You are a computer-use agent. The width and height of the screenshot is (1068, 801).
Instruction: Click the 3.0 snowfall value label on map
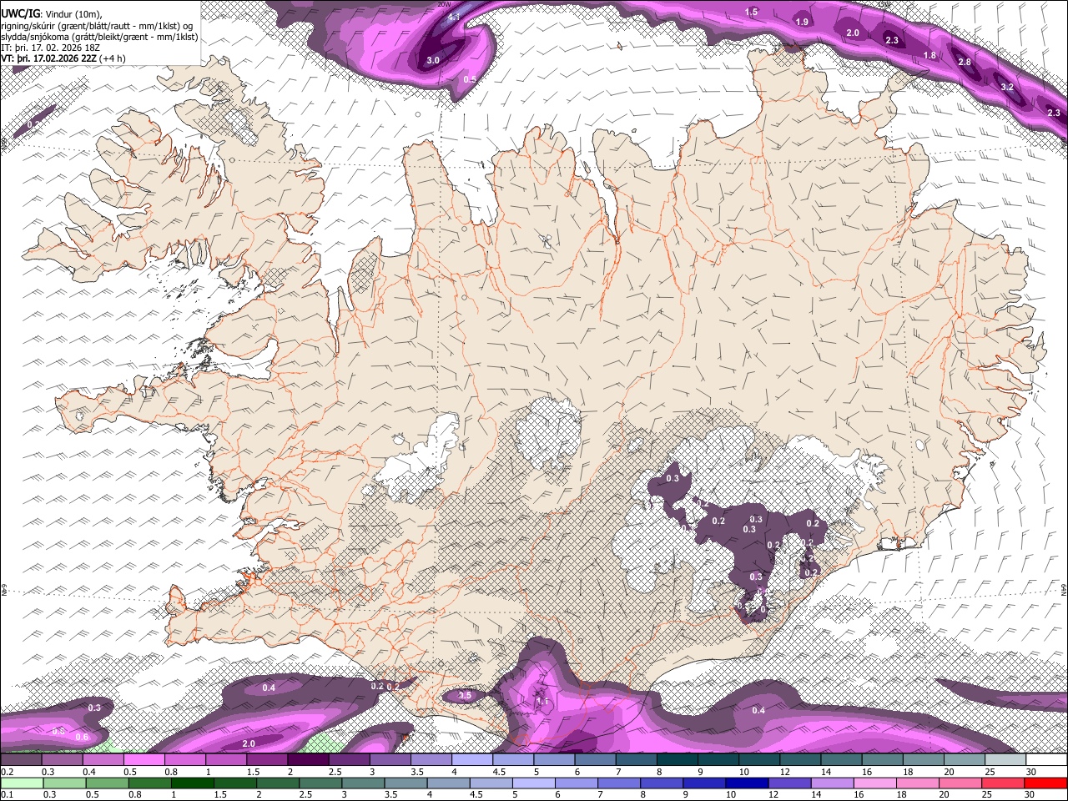pyautogui.click(x=433, y=61)
